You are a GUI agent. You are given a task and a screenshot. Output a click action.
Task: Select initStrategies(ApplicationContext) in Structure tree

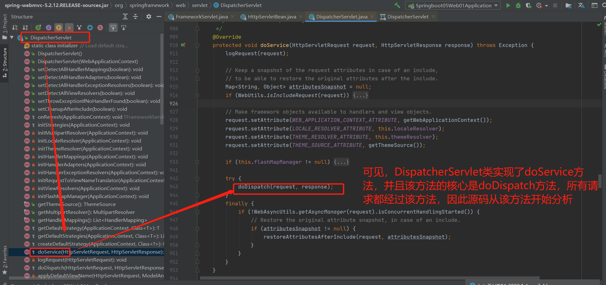(86, 125)
